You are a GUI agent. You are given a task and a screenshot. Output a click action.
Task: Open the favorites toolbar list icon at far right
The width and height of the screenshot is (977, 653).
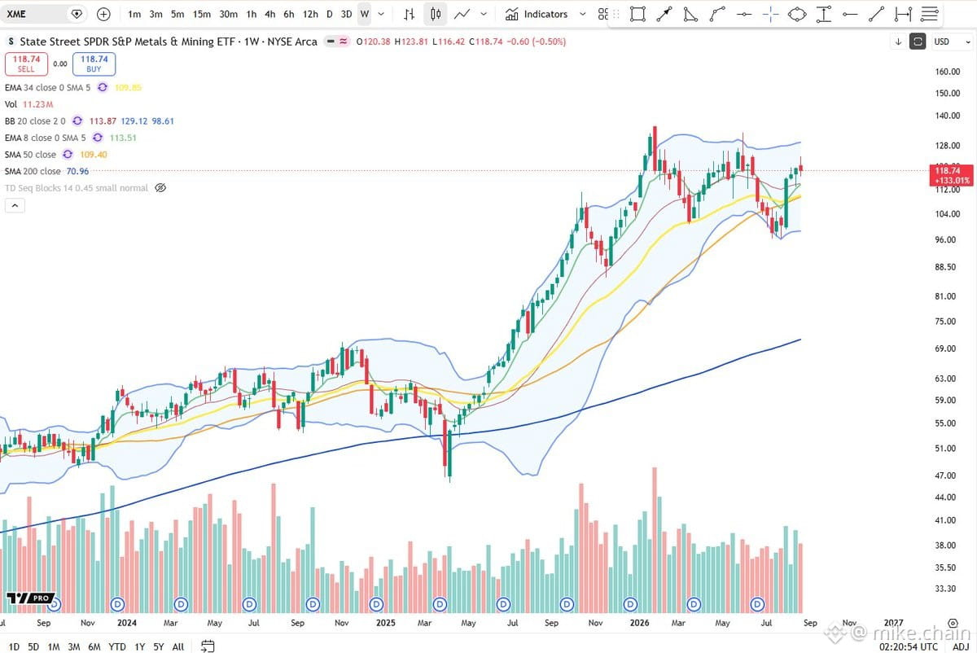tap(929, 14)
